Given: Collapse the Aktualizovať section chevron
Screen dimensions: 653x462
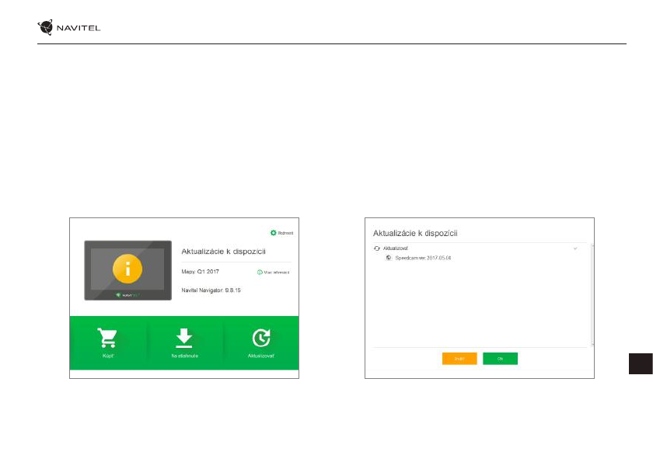Looking at the screenshot, I should click(575, 248).
